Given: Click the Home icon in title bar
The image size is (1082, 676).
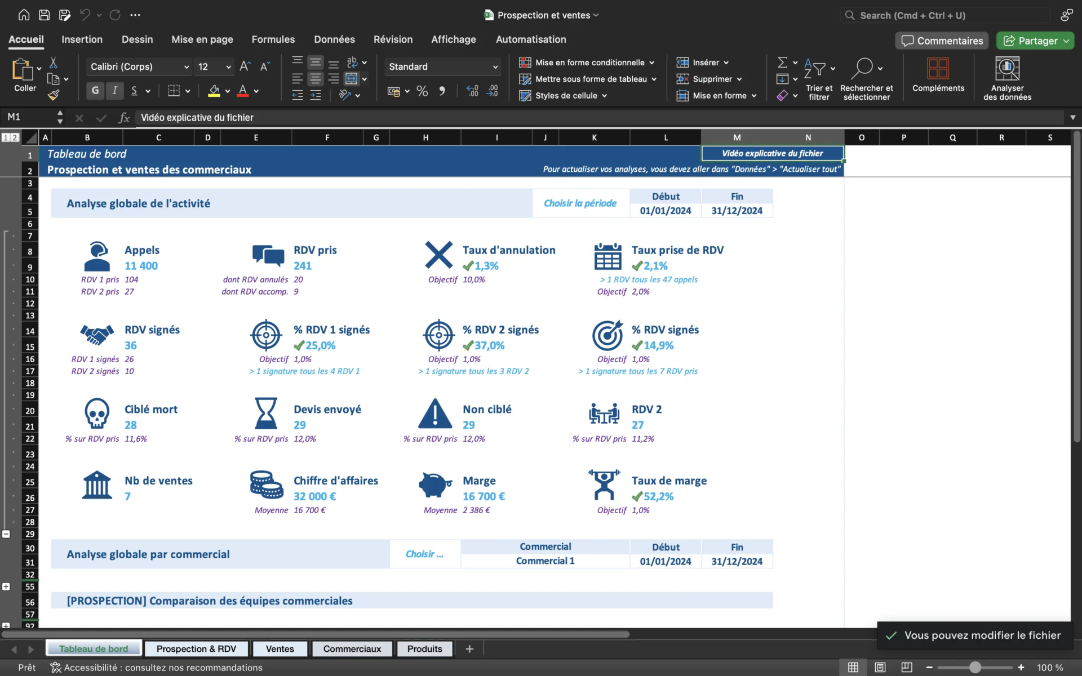Looking at the screenshot, I should click(24, 15).
